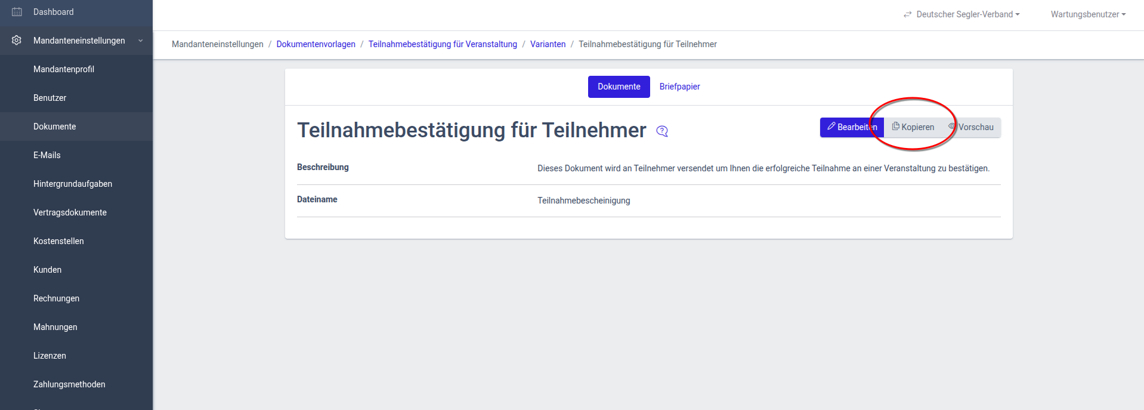Navigate to Varianten breadcrumb link
Viewport: 1144px width, 410px height.
point(548,44)
